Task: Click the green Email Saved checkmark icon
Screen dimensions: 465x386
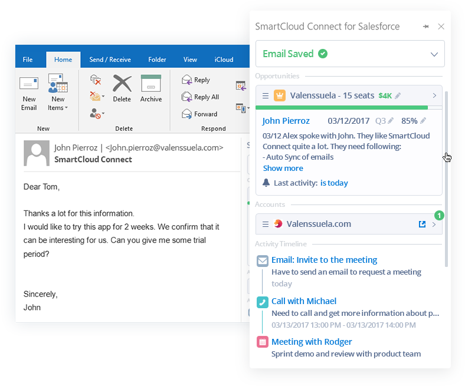Action: [323, 54]
